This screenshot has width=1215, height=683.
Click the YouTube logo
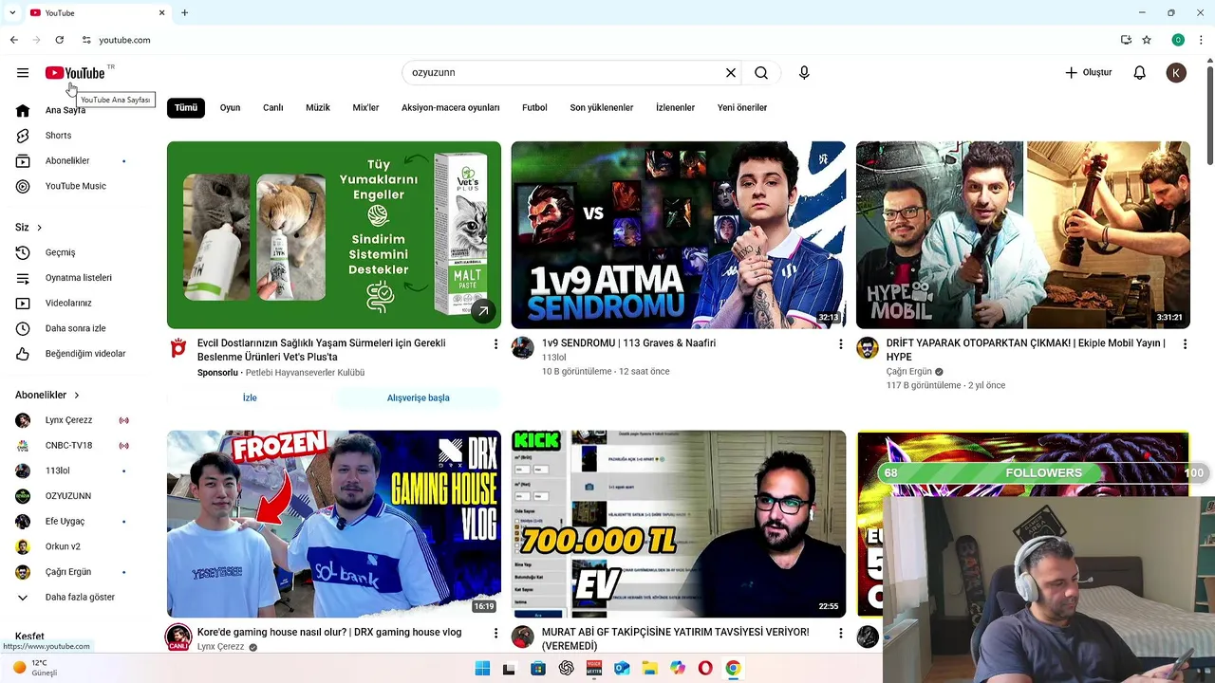[x=75, y=73]
